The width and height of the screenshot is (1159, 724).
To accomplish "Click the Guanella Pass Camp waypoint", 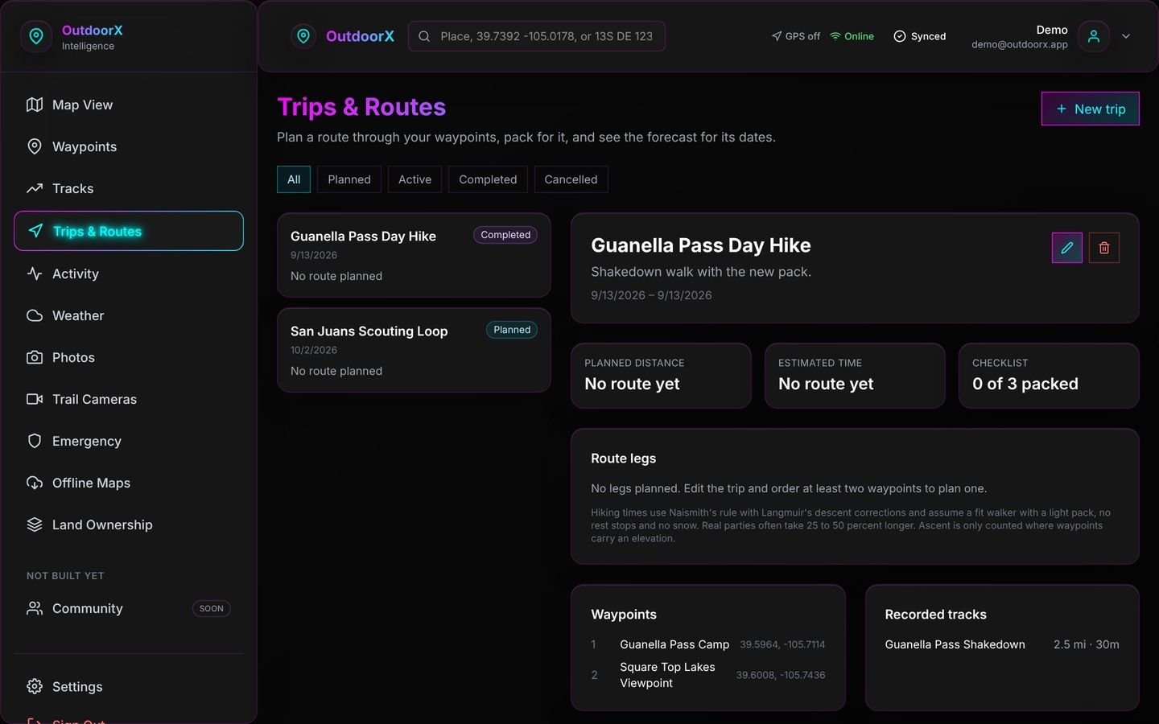I will point(708,644).
